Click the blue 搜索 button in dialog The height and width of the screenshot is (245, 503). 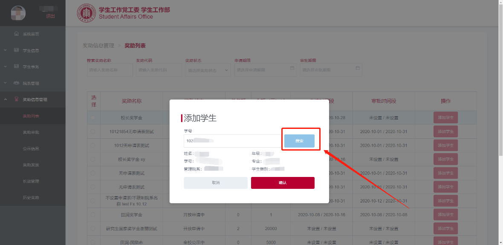click(x=299, y=141)
